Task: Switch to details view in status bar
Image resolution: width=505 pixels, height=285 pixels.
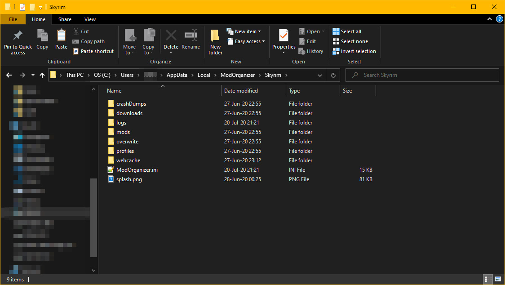Action: click(488, 280)
